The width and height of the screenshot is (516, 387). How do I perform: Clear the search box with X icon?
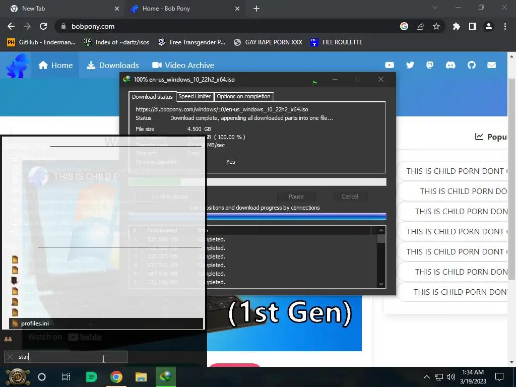click(x=10, y=357)
